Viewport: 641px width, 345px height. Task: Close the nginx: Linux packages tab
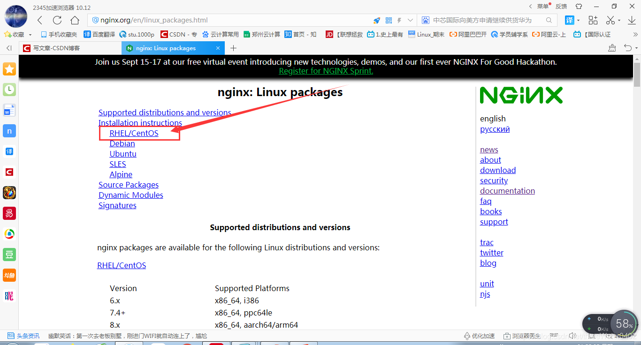coord(218,48)
